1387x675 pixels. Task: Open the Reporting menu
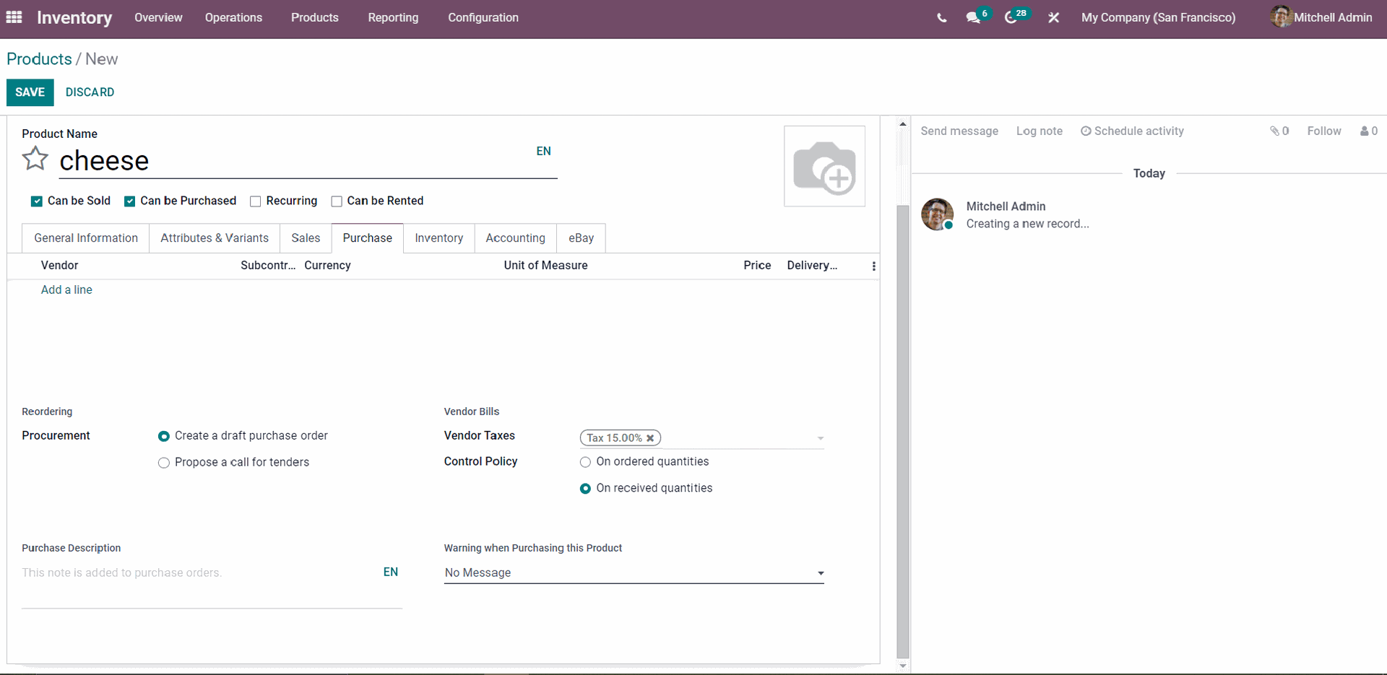pyautogui.click(x=393, y=17)
